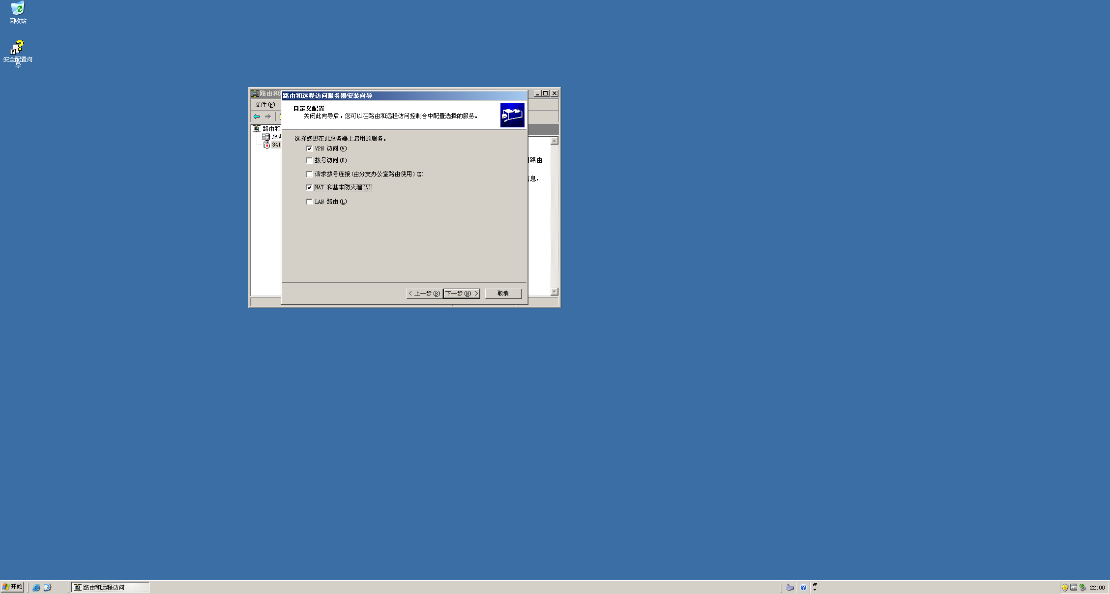Cancel the wizard with the 取消 button
Screen dimensions: 1110x594
click(503, 294)
